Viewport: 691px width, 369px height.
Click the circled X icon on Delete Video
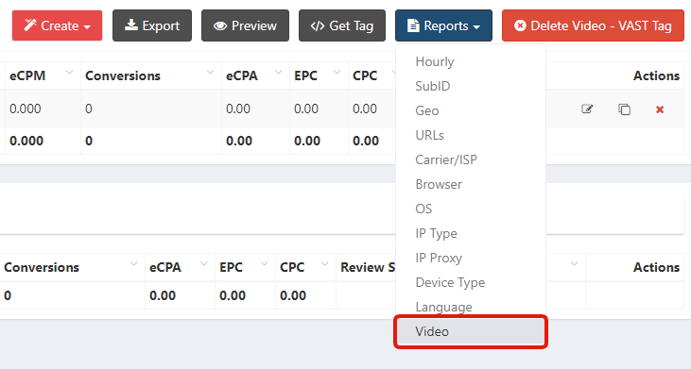(520, 25)
